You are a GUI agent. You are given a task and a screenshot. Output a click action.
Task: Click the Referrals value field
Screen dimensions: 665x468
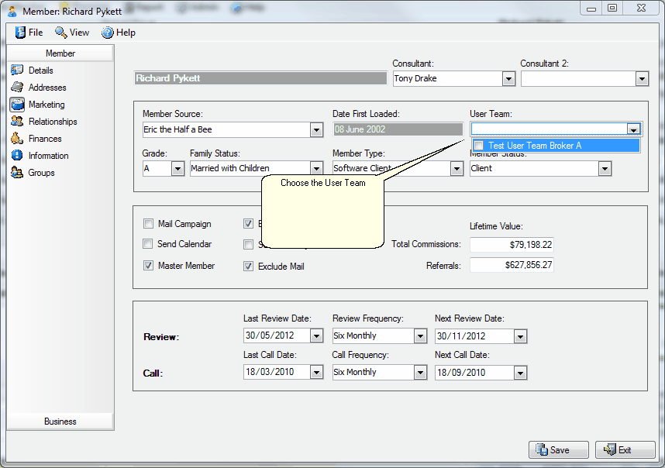tap(512, 265)
